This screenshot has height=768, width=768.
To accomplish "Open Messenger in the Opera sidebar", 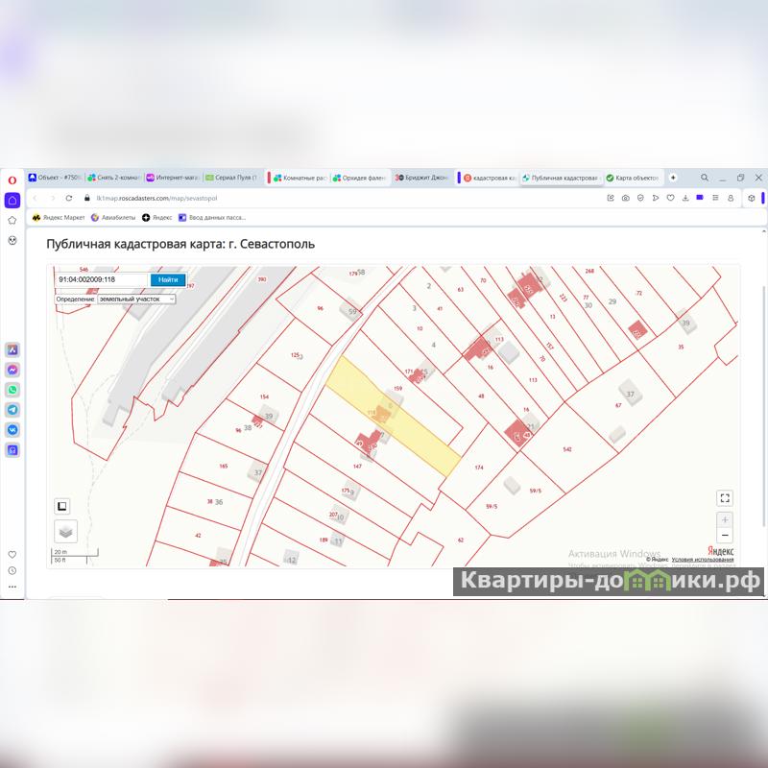I will pos(12,371).
